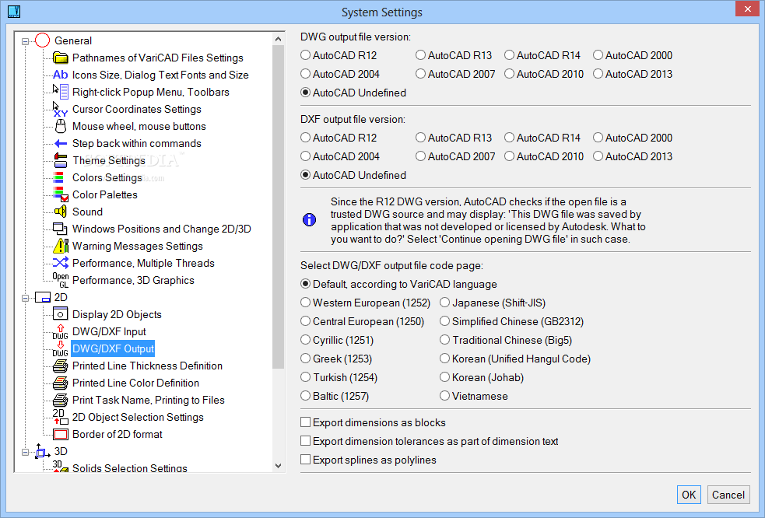Click the DWG/DXF Input icon
This screenshot has height=518, width=765.
click(x=61, y=331)
